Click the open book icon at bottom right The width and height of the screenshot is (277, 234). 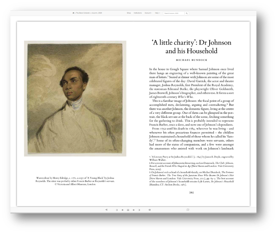pos(188,210)
